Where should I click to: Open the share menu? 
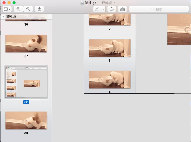pos(39,9)
